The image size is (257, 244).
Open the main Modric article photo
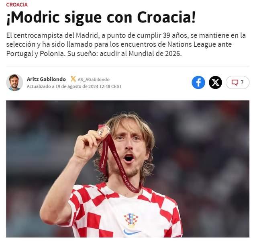tap(128, 169)
